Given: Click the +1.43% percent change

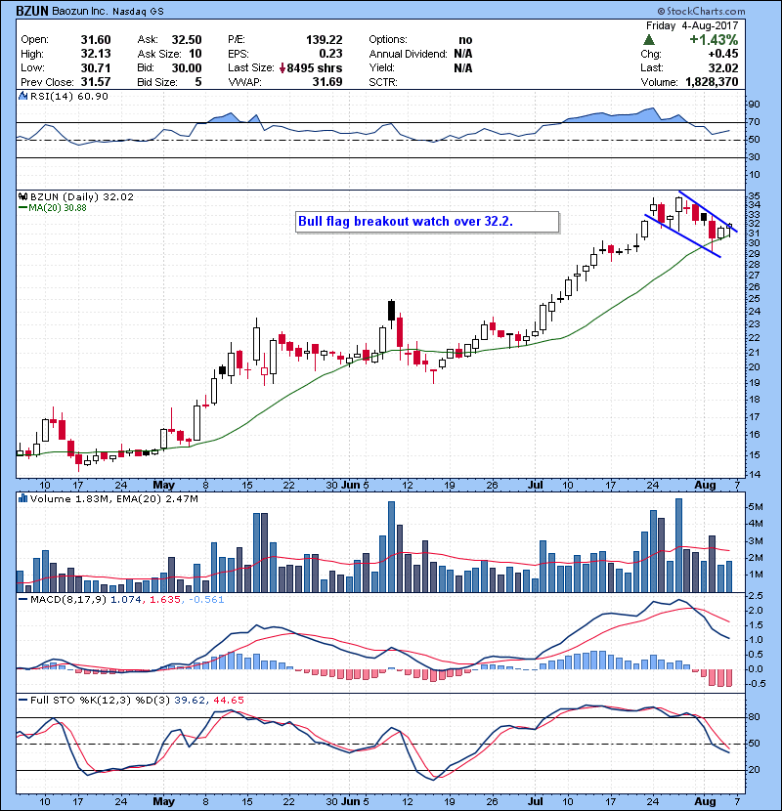Looking at the screenshot, I should click(x=714, y=40).
